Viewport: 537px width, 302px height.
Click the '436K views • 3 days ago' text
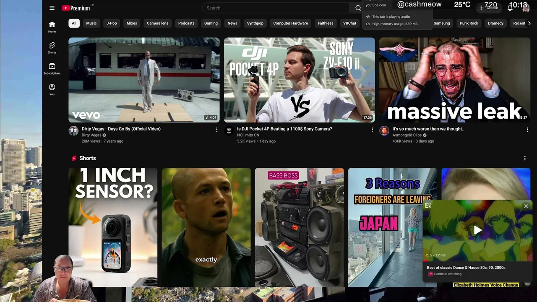point(413,141)
